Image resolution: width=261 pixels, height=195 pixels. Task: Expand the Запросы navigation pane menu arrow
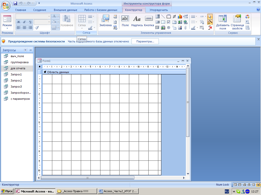[25, 50]
